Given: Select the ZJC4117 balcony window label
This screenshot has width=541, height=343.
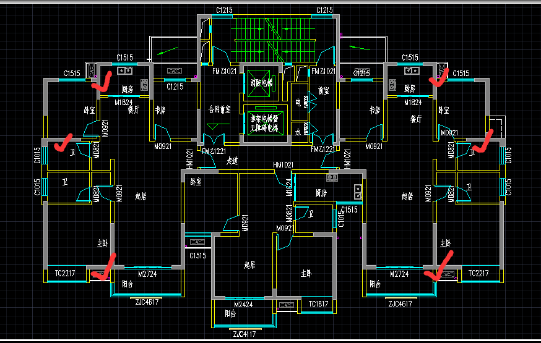Looking at the screenshot, I should 245,334.
